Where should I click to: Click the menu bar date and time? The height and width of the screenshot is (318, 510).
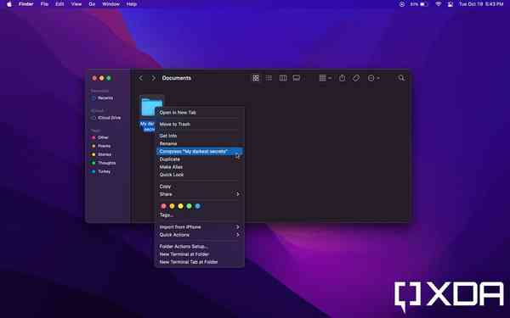point(481,4)
